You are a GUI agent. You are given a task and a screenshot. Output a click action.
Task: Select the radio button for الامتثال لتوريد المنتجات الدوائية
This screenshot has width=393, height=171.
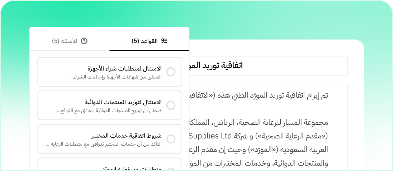click(171, 105)
